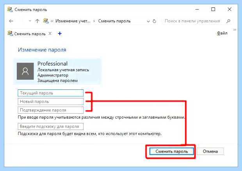This screenshot has width=242, height=171.
Task: Open the Файл menu
Action: click(222, 33)
